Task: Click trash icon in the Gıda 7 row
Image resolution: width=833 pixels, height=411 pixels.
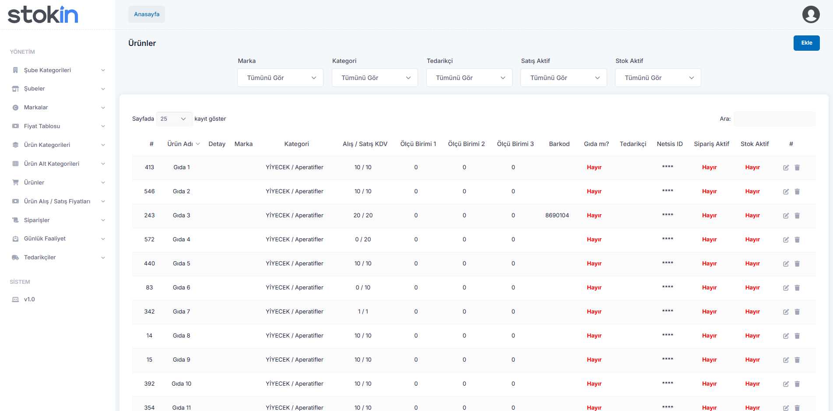Action: pos(797,312)
